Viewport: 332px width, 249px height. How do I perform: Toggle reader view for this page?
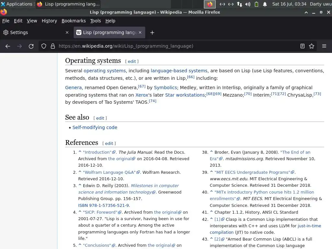coord(302,46)
